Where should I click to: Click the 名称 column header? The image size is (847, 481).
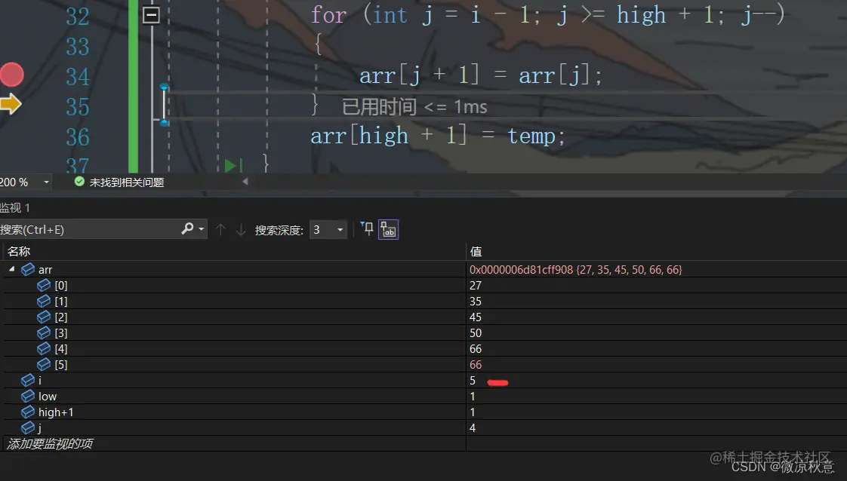[19, 251]
